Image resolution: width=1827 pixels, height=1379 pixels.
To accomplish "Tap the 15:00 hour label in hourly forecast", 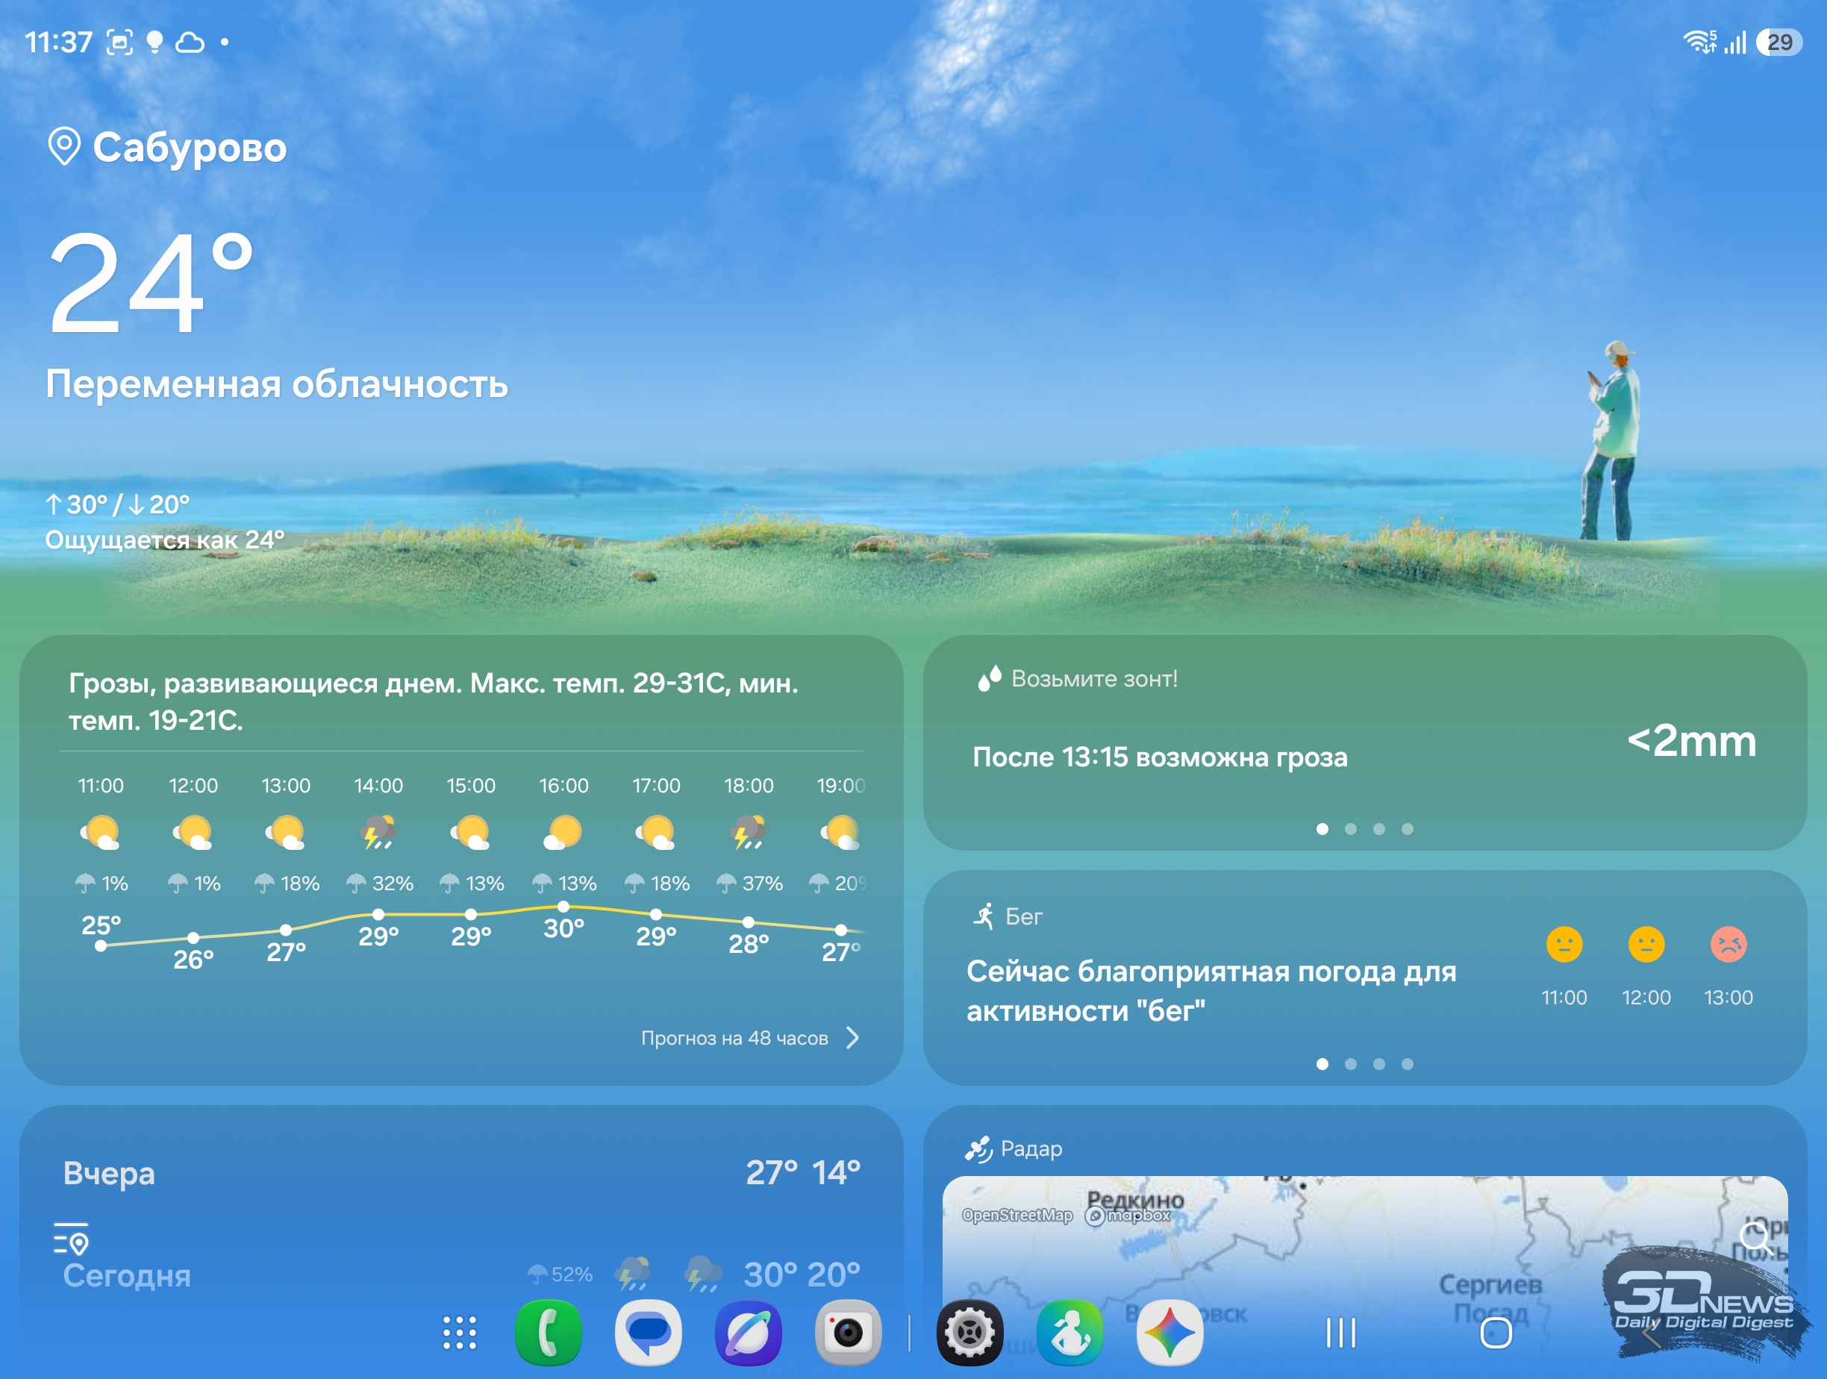I will (471, 785).
